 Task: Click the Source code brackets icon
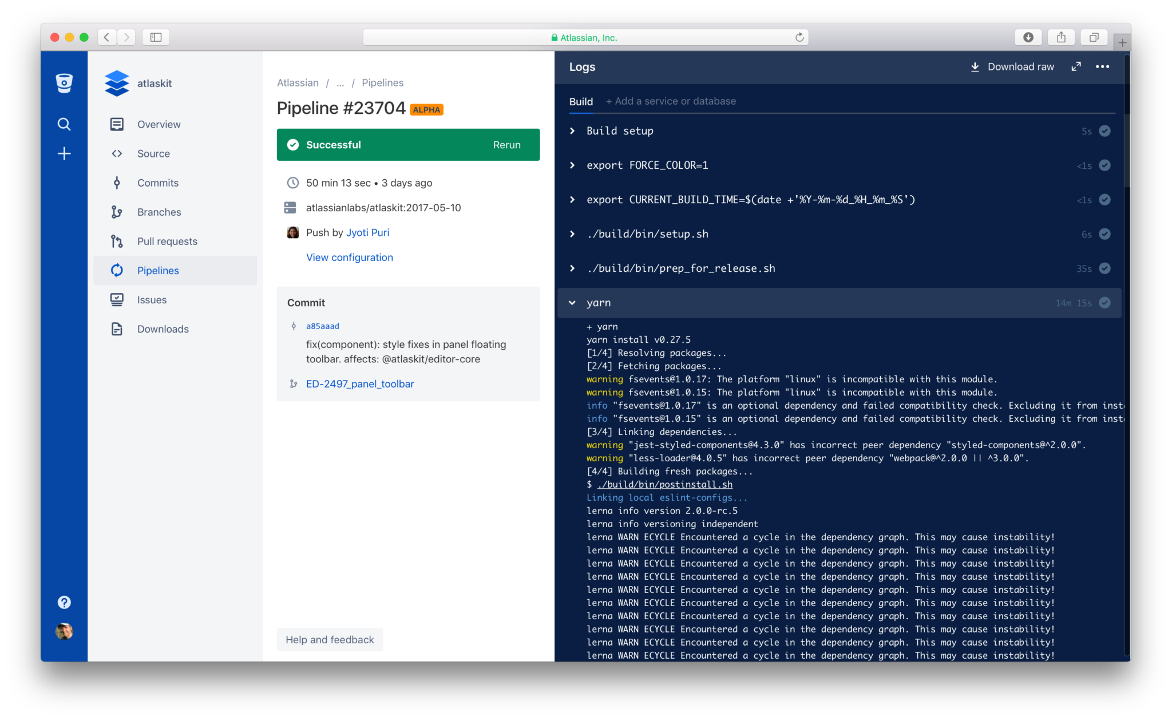click(117, 153)
